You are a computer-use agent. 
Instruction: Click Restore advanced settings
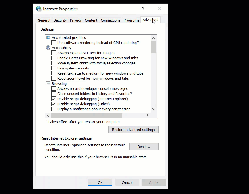coord(133,130)
